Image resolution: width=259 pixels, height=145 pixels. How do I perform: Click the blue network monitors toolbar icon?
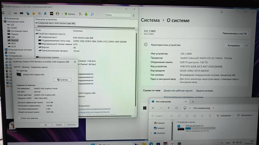(28, 13)
